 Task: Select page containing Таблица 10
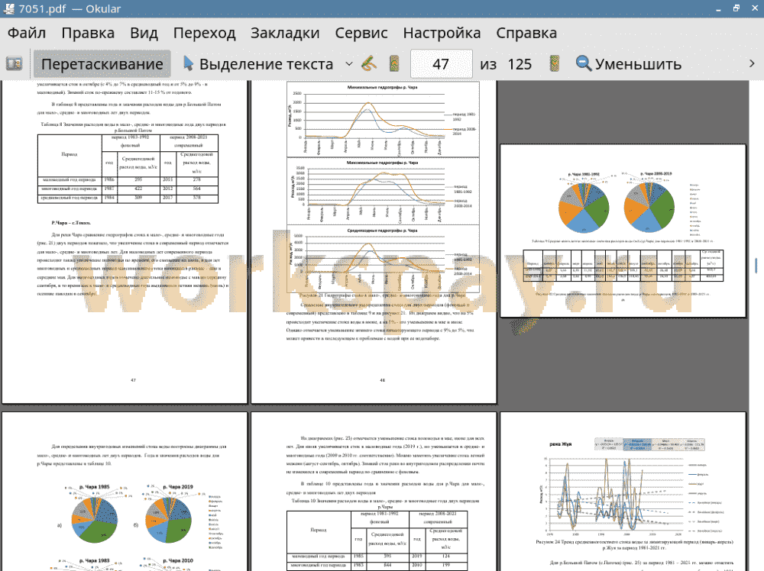(x=374, y=492)
